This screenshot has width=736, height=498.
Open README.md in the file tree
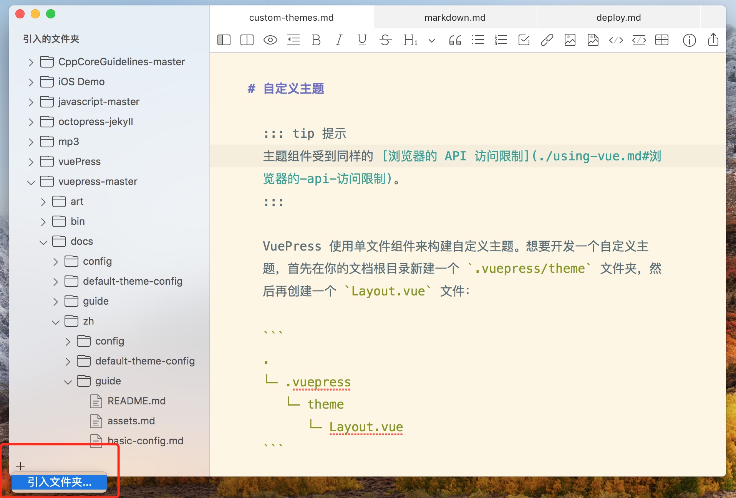(136, 401)
